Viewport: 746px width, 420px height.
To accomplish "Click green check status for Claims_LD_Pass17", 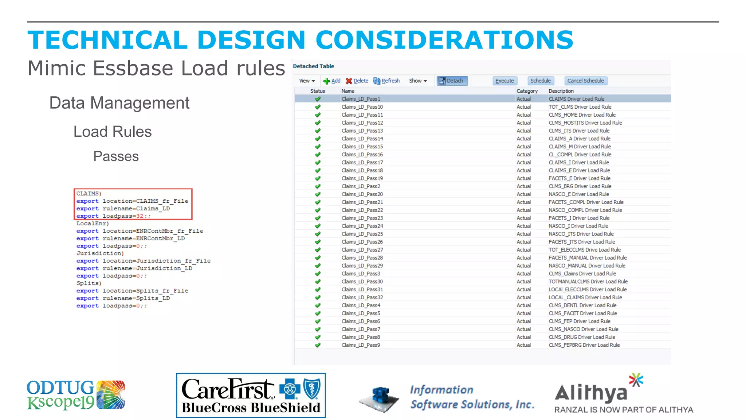I will click(318, 163).
